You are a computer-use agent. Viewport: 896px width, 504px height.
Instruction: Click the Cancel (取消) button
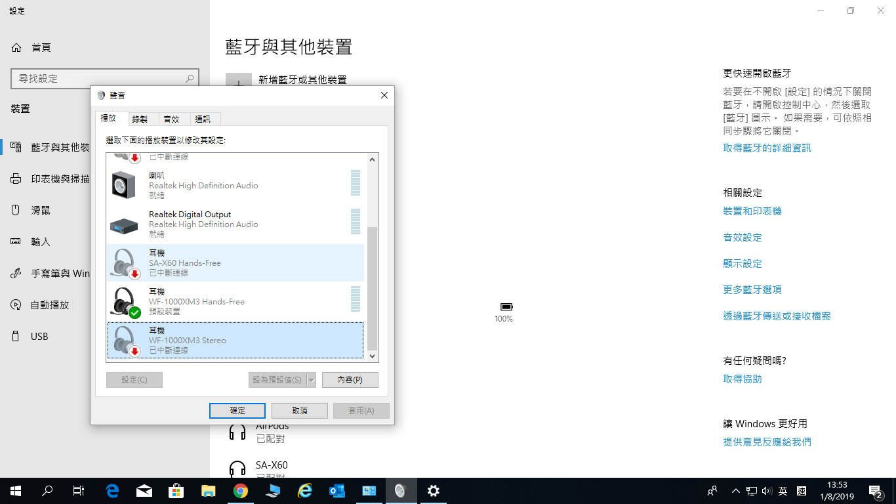tap(300, 411)
